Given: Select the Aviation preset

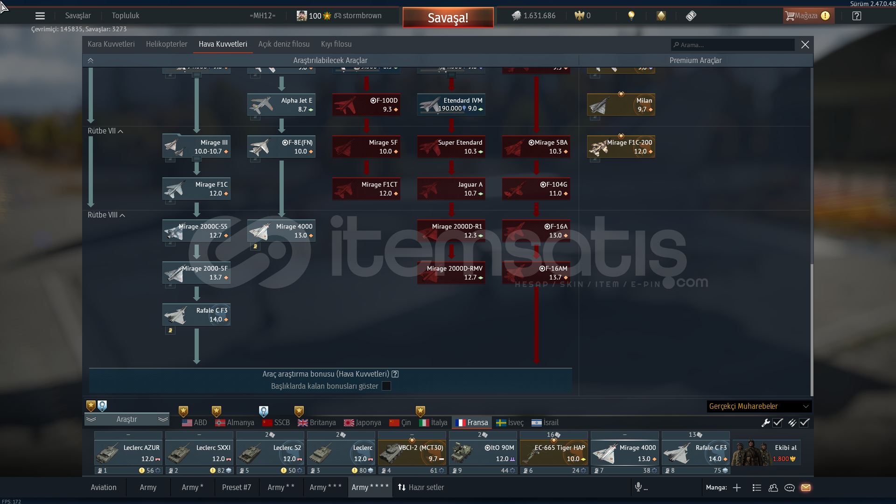Looking at the screenshot, I should point(104,488).
